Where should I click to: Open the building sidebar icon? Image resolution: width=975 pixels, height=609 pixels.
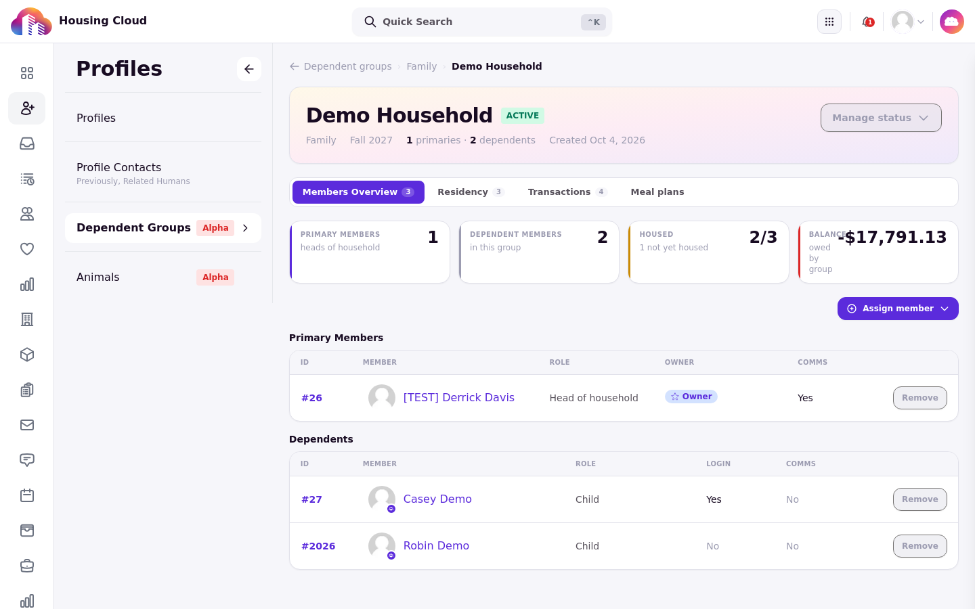[x=27, y=319]
